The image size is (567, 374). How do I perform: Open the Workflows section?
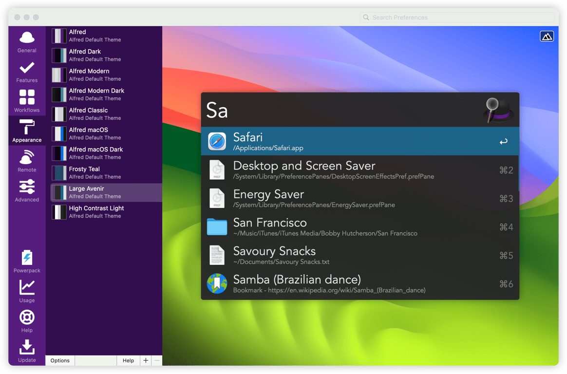[x=27, y=101]
